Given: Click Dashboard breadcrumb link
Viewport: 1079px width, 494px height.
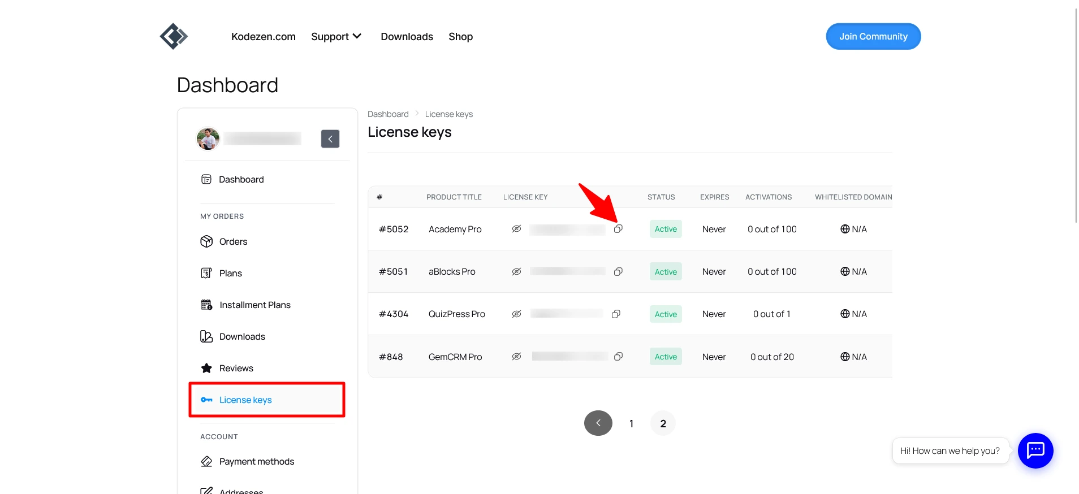Looking at the screenshot, I should click(388, 114).
